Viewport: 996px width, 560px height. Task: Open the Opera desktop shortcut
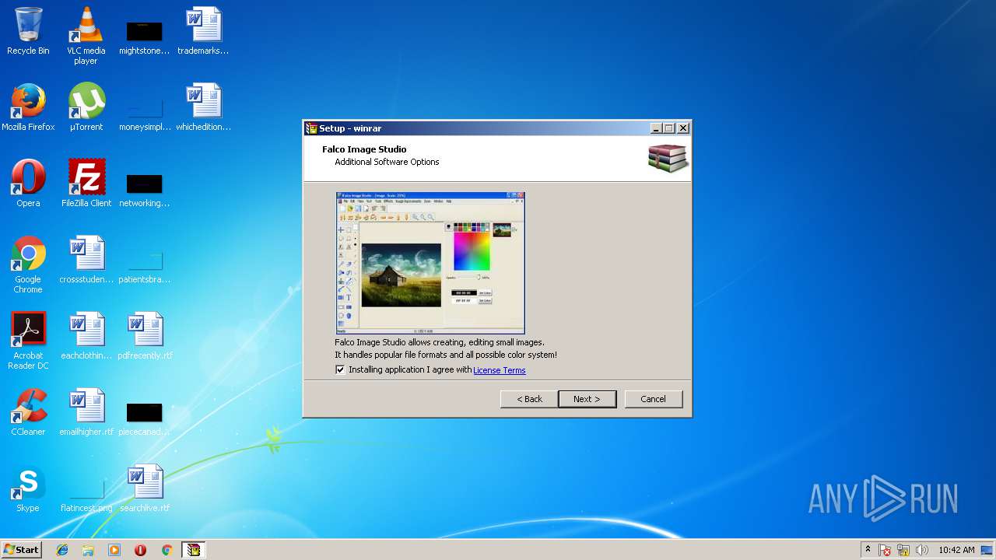click(28, 184)
